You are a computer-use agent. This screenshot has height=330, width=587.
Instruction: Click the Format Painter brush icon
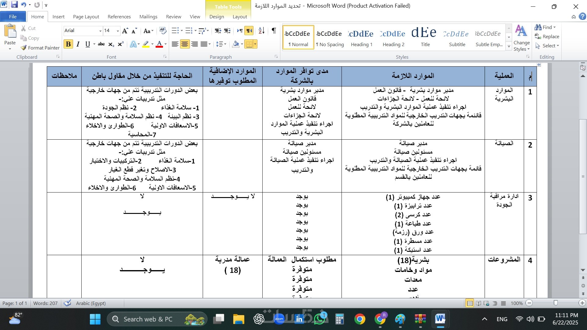click(24, 48)
